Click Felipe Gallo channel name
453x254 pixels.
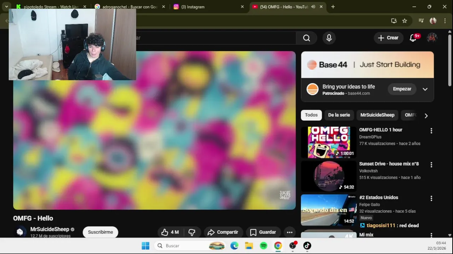(x=369, y=205)
